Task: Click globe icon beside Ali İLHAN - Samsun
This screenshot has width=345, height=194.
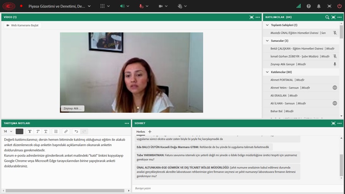Action: [335, 103]
